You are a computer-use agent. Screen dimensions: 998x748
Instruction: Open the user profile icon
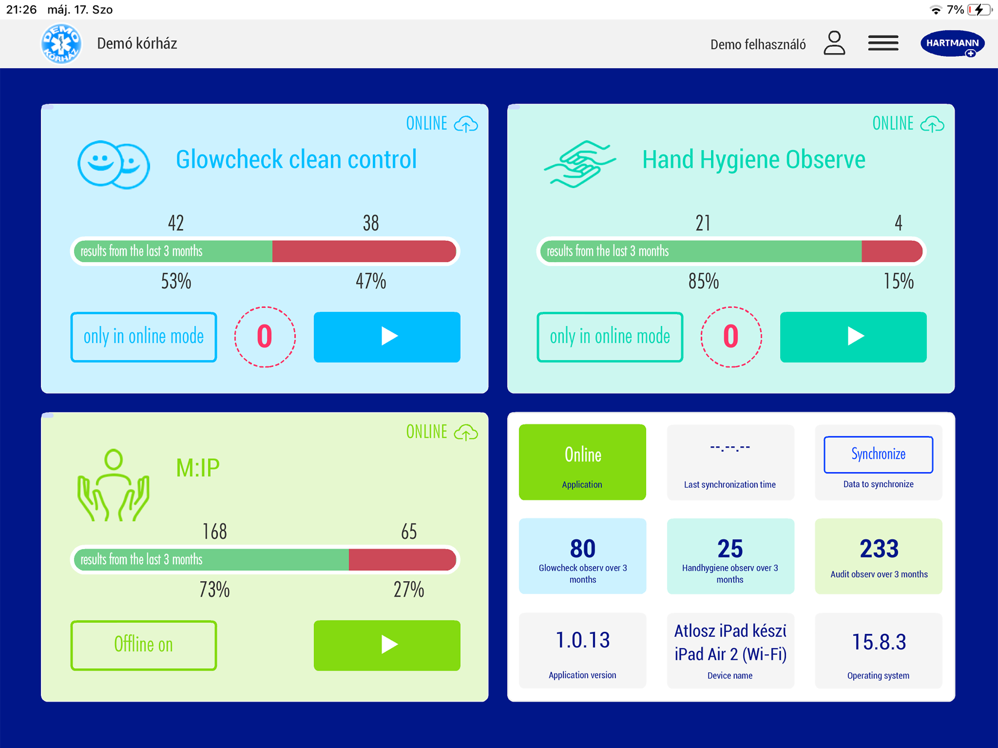834,43
